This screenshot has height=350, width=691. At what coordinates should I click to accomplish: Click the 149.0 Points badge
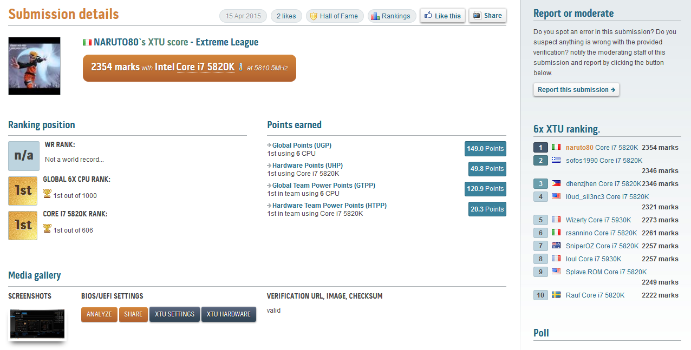[x=485, y=149]
